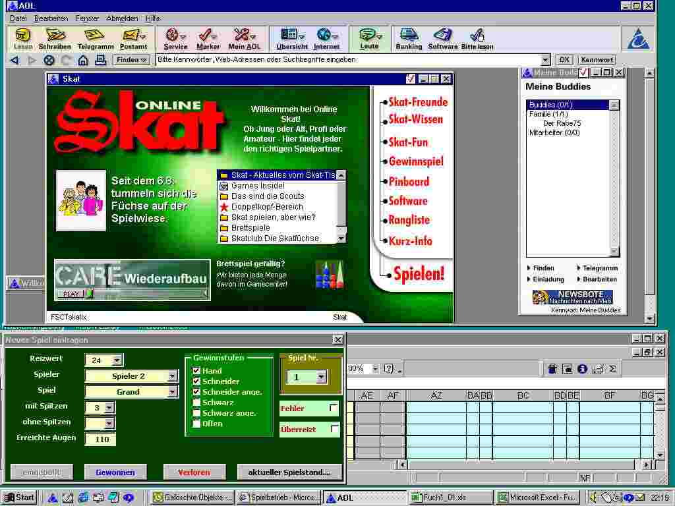Open the Postamt toolbar icon
This screenshot has width=675, height=506.
click(x=133, y=39)
